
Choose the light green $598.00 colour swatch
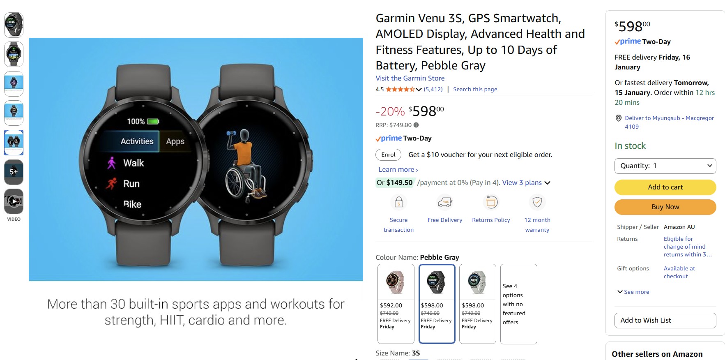(x=478, y=304)
